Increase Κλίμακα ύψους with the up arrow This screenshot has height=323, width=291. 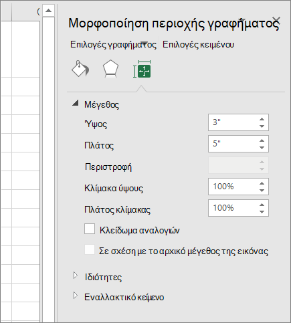tap(262, 183)
